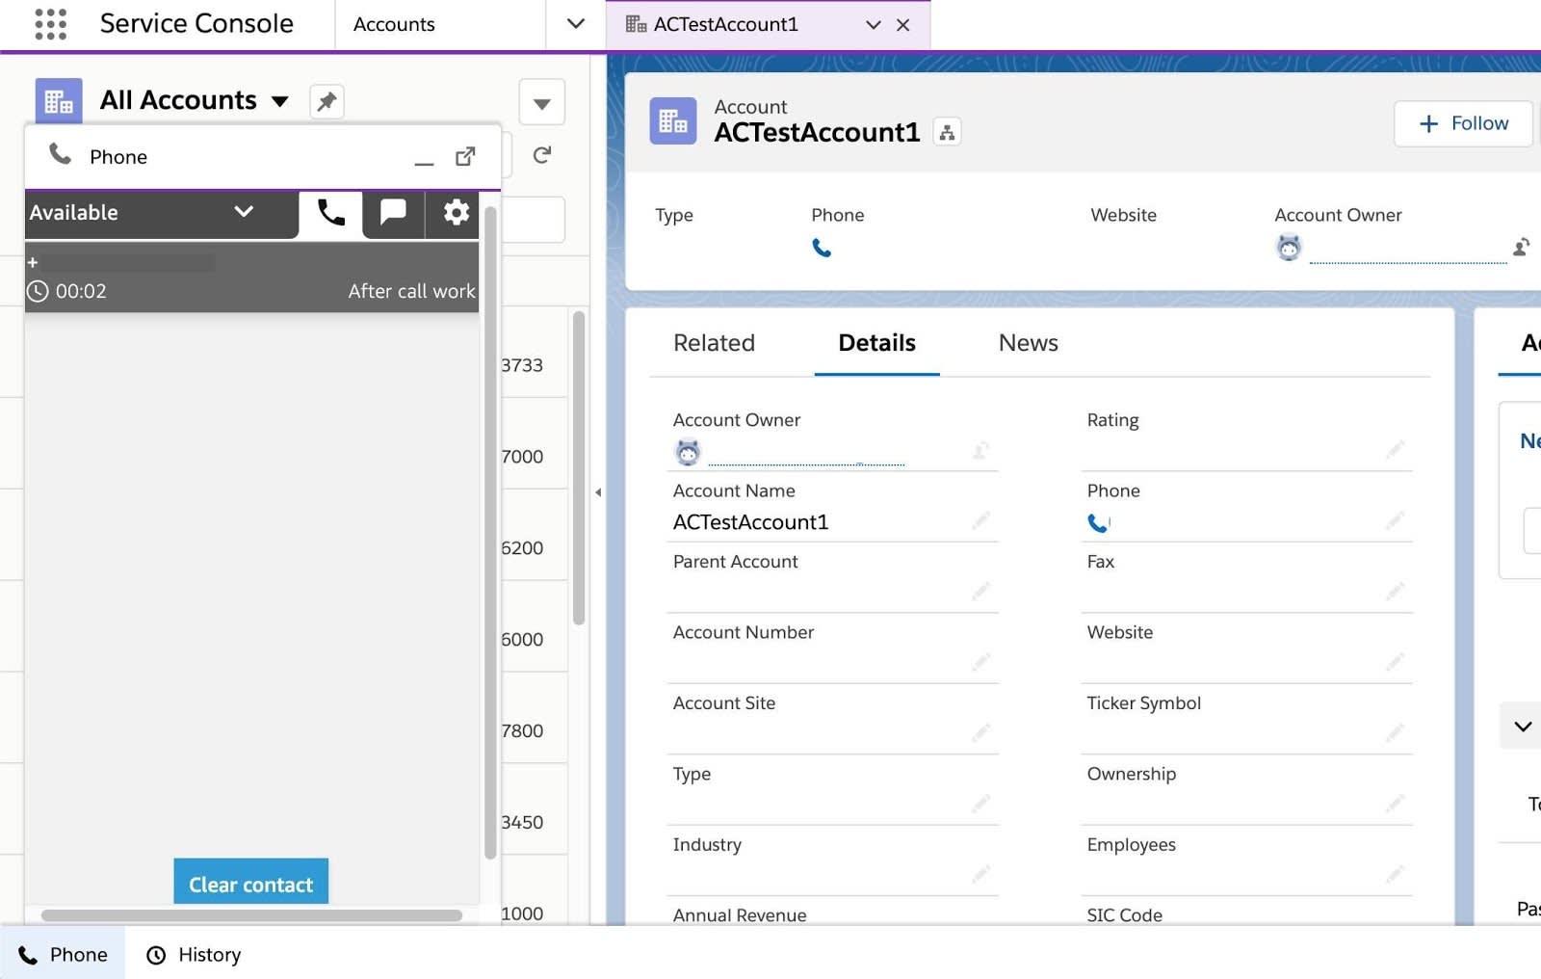
Task: Open the Accounts navigation dropdown chevron
Action: coord(575,24)
